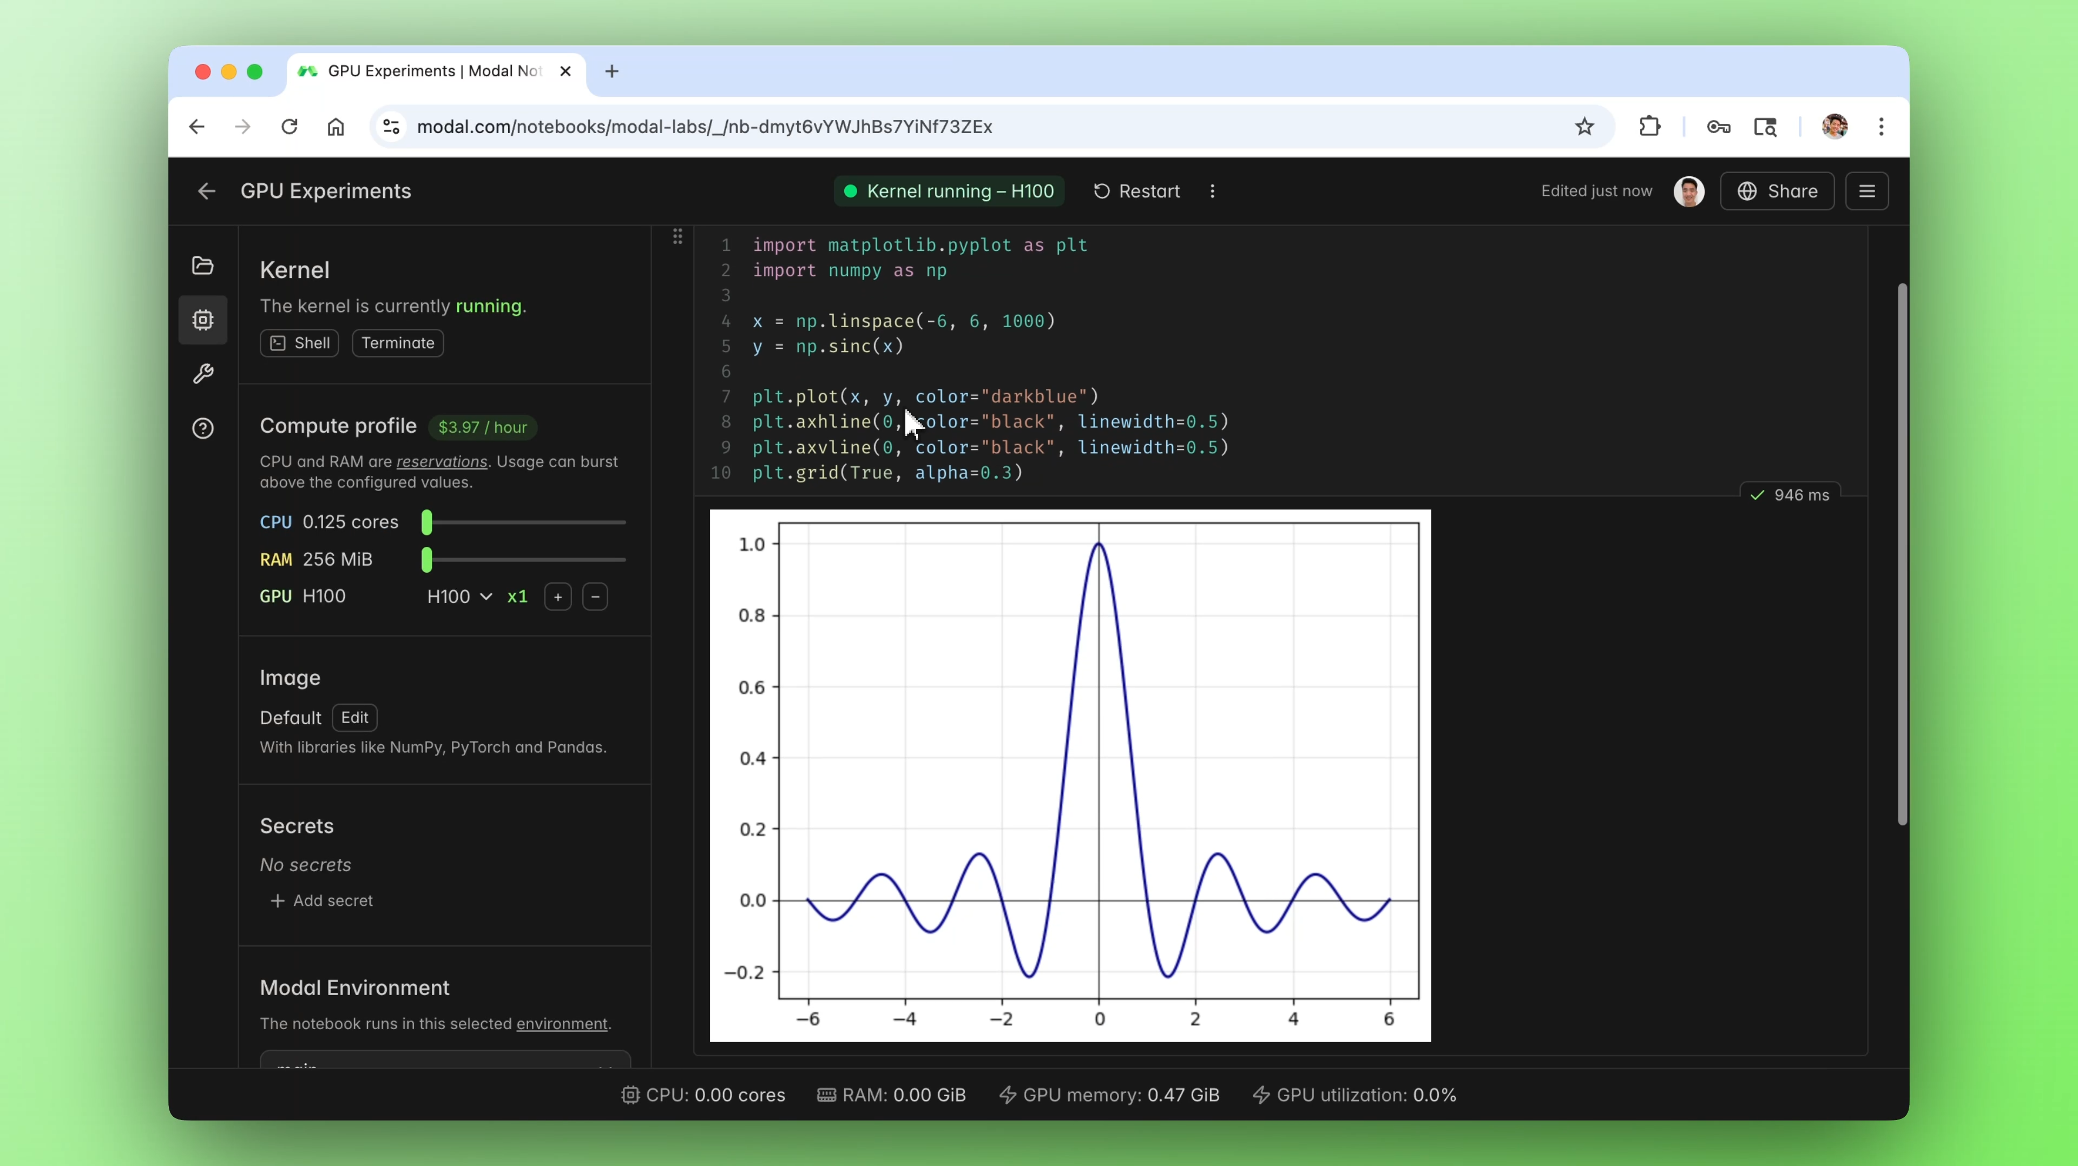2078x1166 pixels.
Task: Open a new browser tab
Action: coord(611,71)
